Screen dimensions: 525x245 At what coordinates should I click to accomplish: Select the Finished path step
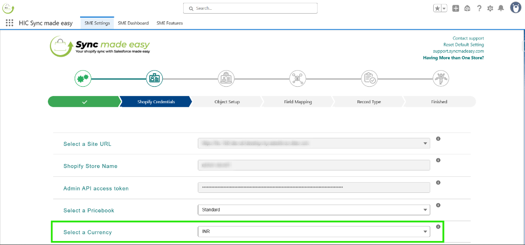coord(439,102)
